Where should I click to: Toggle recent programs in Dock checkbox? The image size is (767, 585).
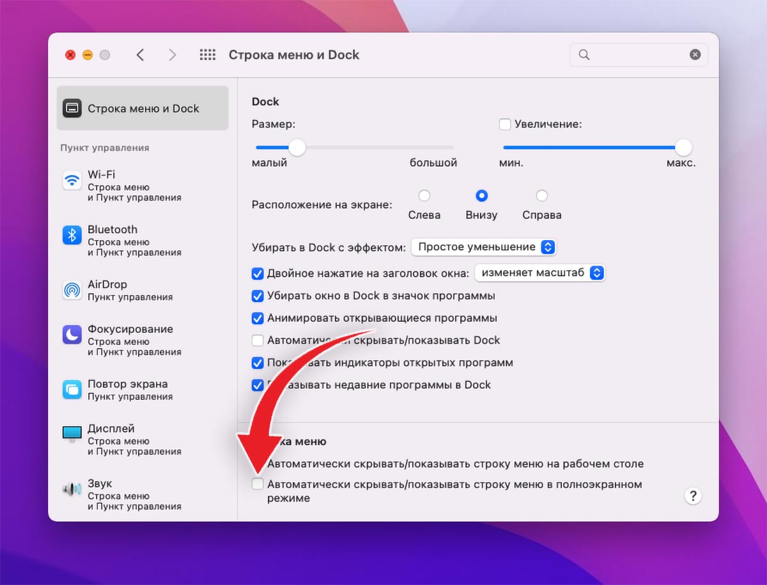[x=258, y=385]
